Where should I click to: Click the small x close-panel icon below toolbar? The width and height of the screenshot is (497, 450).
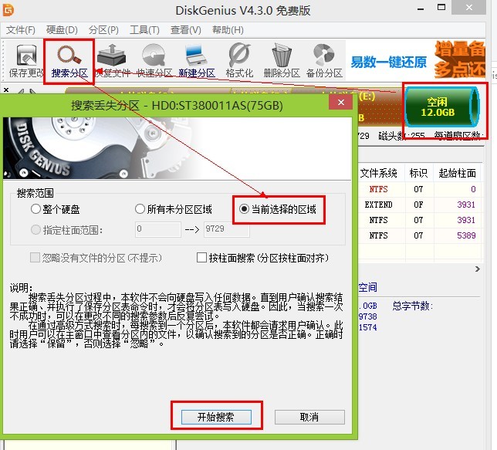click(x=6, y=91)
